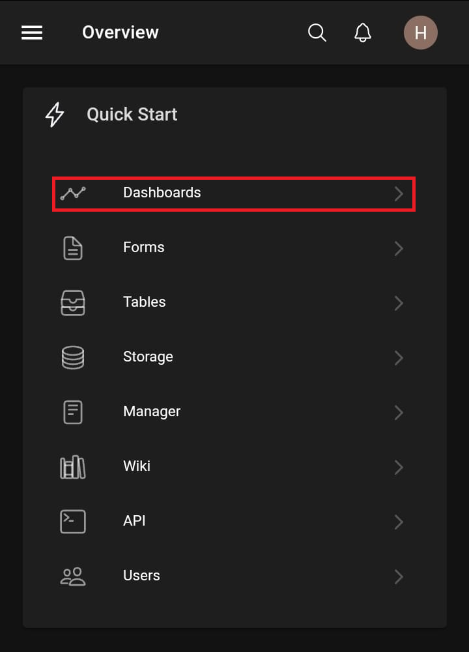Expand the Storage chevron arrow
The width and height of the screenshot is (469, 652).
(x=399, y=358)
